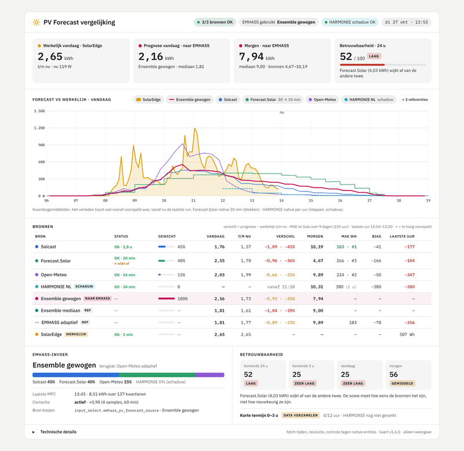Click the Ensemble gewogen 100% weight bar
The height and width of the screenshot is (451, 464).
166,298
